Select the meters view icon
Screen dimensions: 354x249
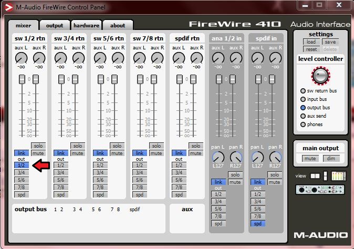click(x=338, y=176)
